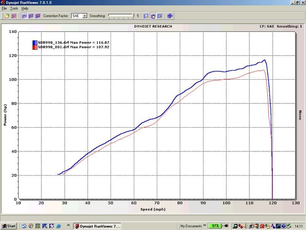Click the Smoothing slider track
This screenshot has height=230, width=306.
120,16
